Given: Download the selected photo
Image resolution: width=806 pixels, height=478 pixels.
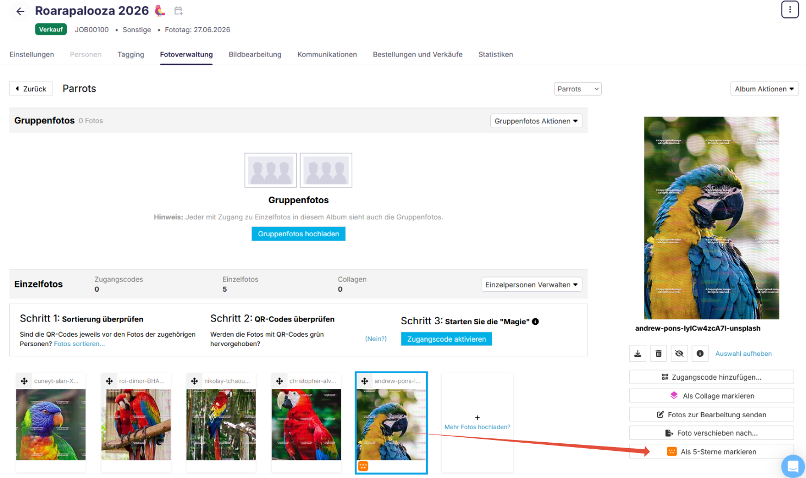Looking at the screenshot, I should pyautogui.click(x=638, y=354).
